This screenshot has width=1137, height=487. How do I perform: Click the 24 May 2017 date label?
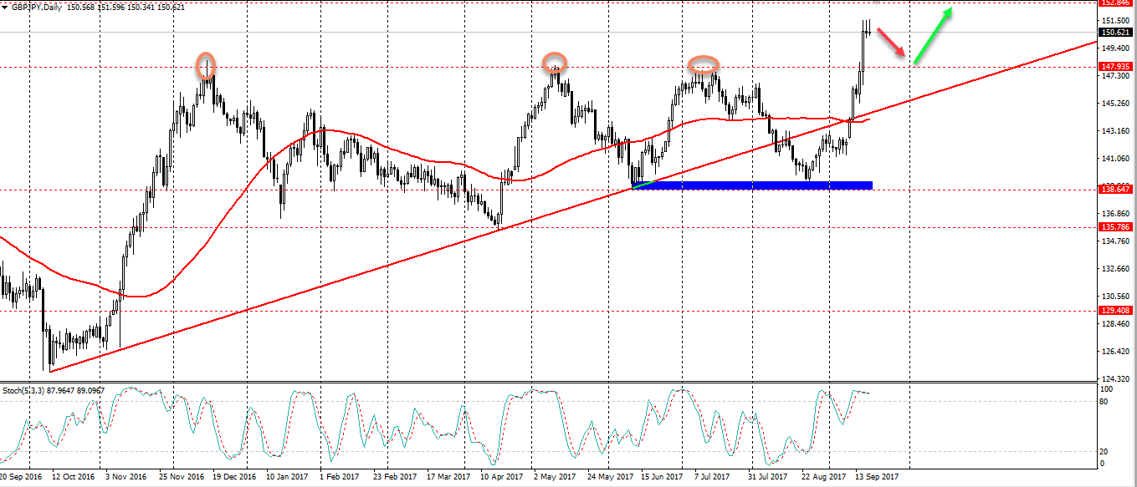[x=609, y=476]
